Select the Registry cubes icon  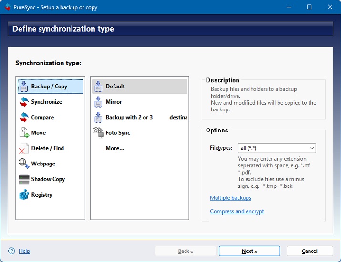click(24, 195)
